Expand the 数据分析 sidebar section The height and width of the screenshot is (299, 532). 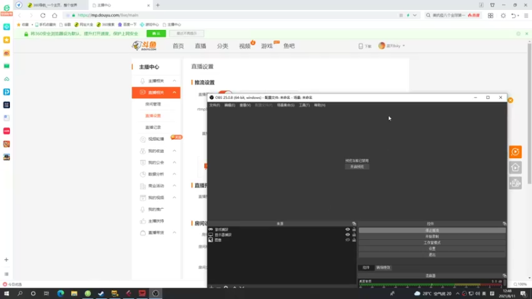click(x=156, y=174)
